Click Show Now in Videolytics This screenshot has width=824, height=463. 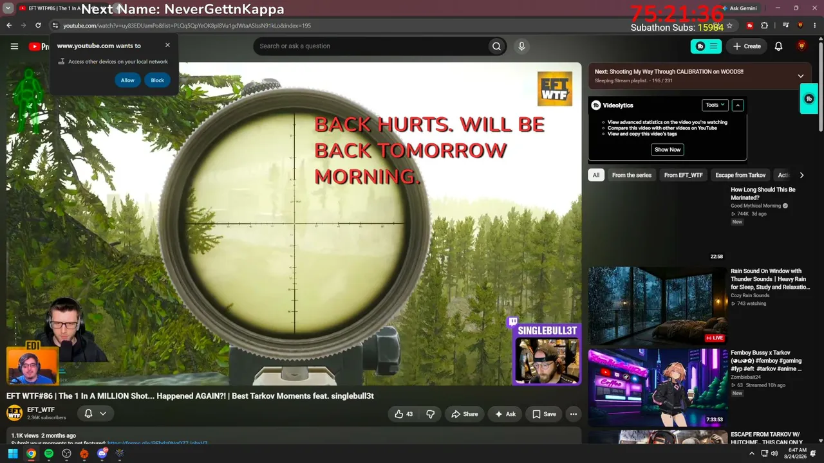click(x=668, y=149)
